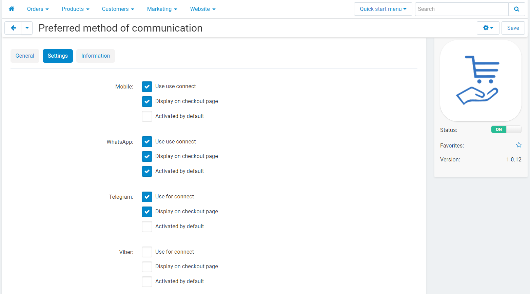Open the Customers menu
Image resolution: width=530 pixels, height=294 pixels.
[118, 9]
